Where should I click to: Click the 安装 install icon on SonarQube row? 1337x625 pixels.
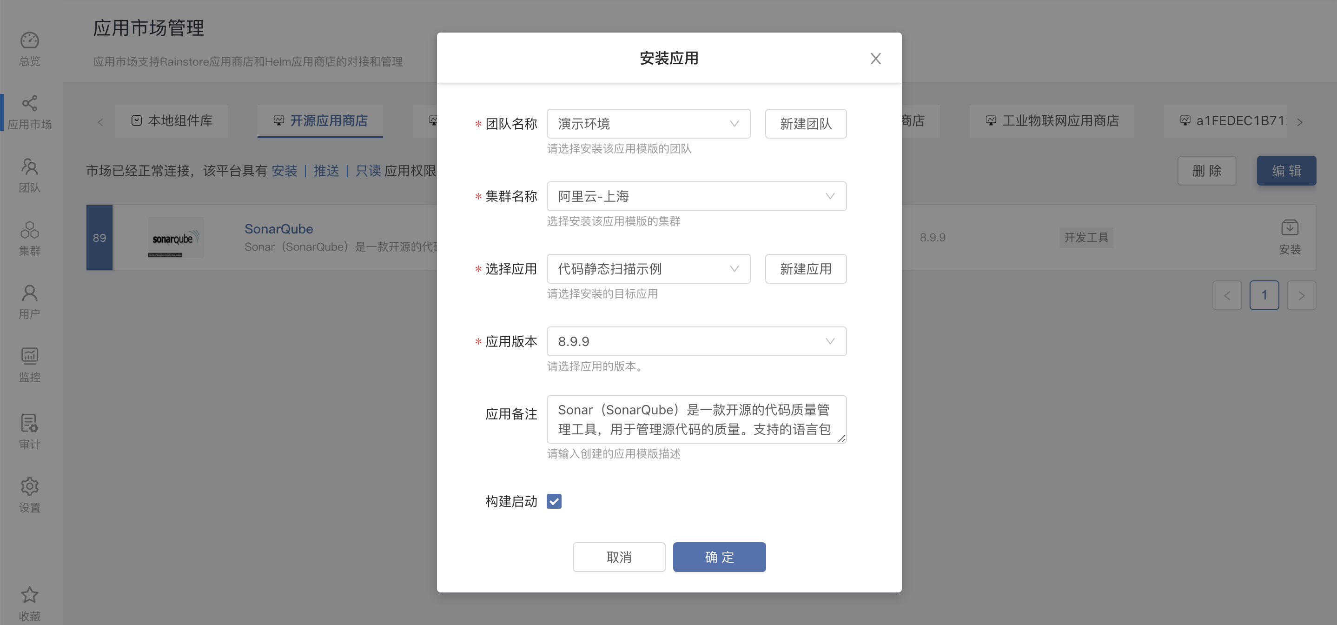1291,237
